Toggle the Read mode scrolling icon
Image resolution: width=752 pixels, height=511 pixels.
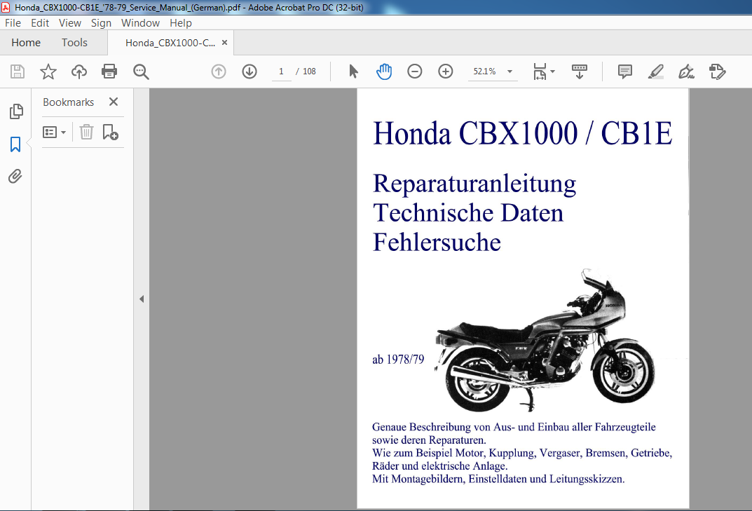tap(580, 71)
